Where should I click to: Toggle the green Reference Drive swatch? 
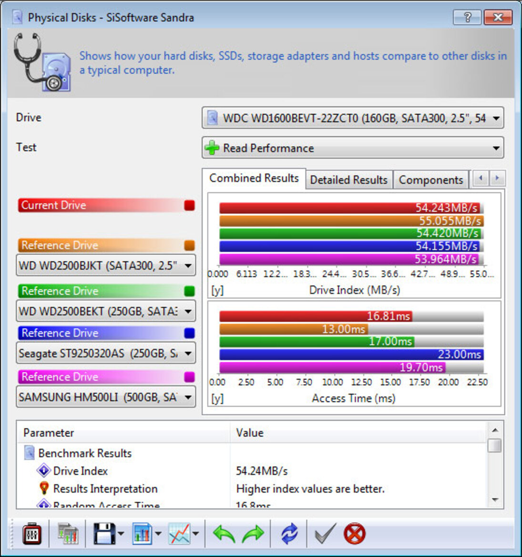189,291
